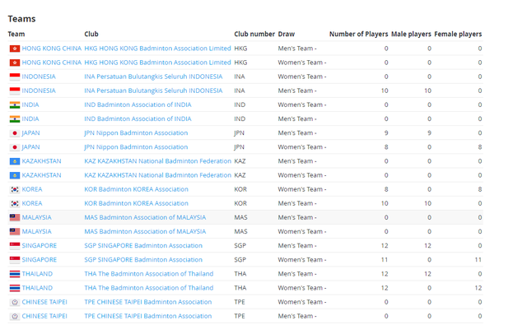Screen dimensions: 527x325
Task: Click the Kazakhstan flag in the Women's Team row
Action: pos(15,175)
